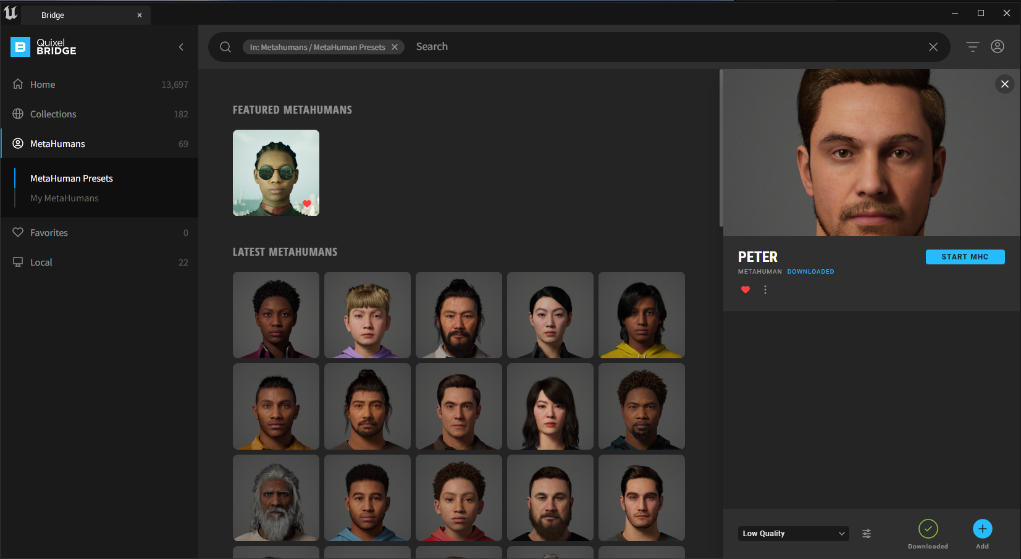Open download settings sliders icon
Viewport: 1021px width, 559px height.
[867, 534]
